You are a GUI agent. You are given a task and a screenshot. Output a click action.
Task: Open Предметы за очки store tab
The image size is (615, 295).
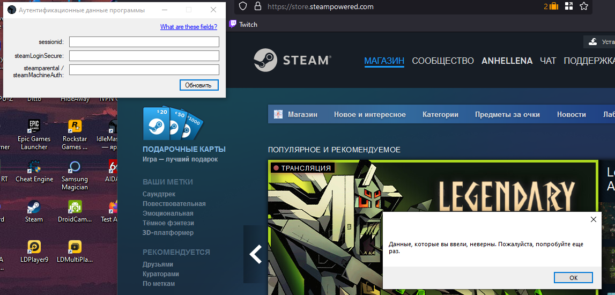coord(507,115)
